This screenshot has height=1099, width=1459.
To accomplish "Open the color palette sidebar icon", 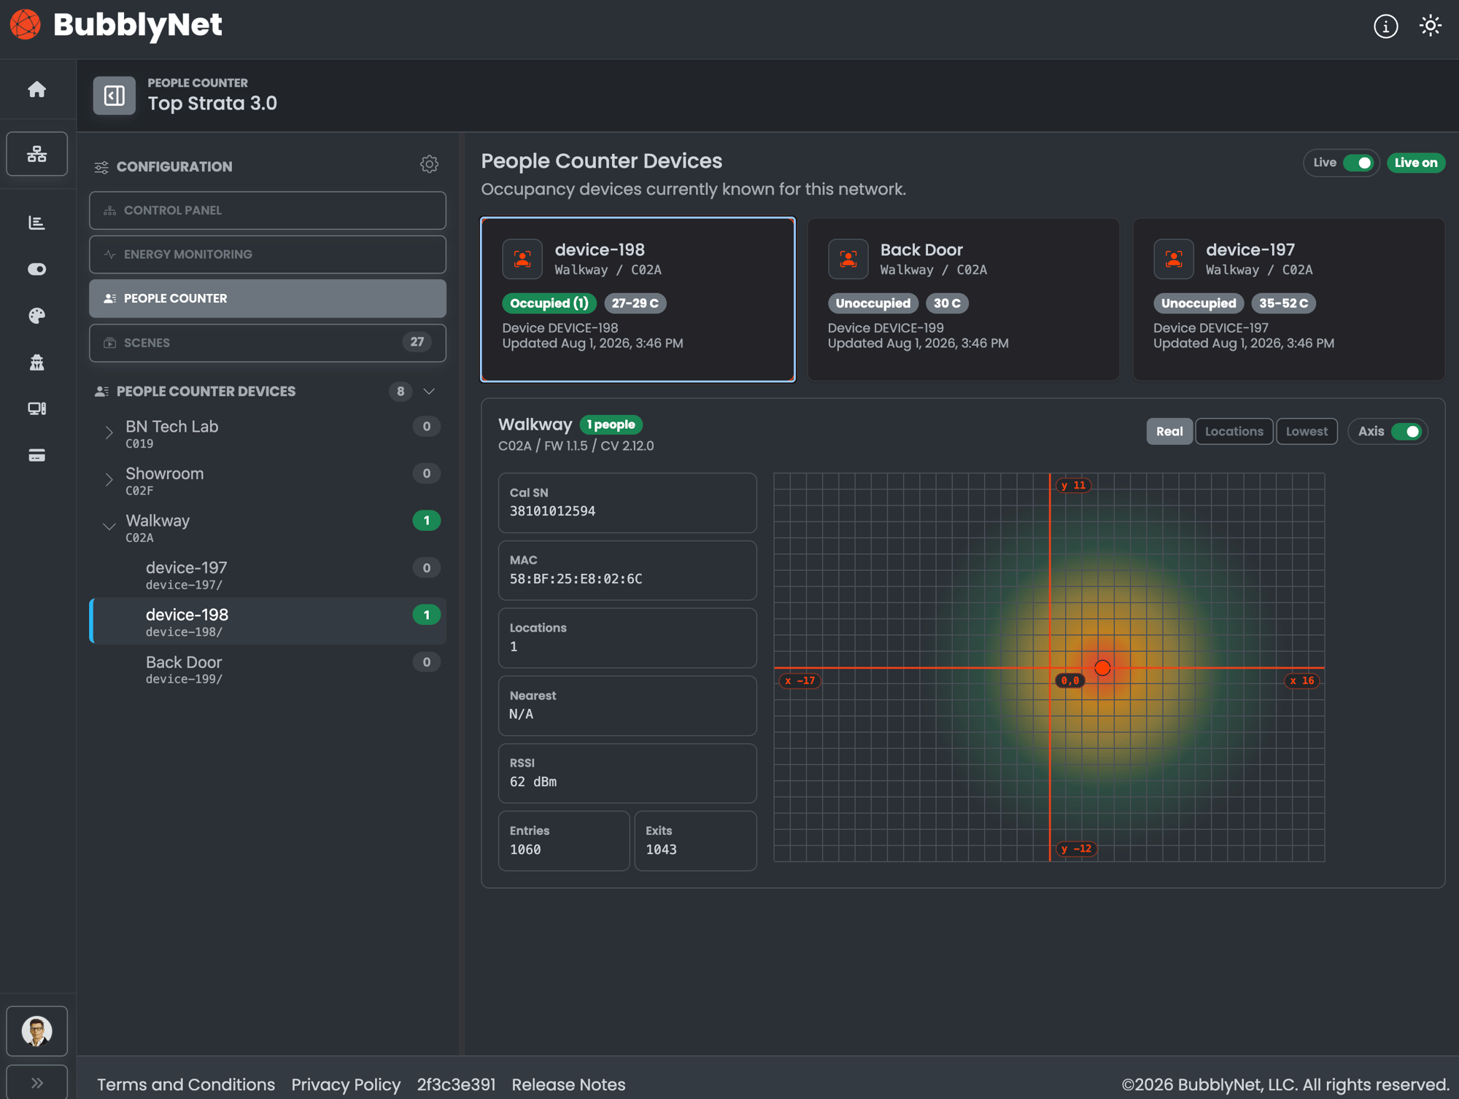I will click(37, 315).
